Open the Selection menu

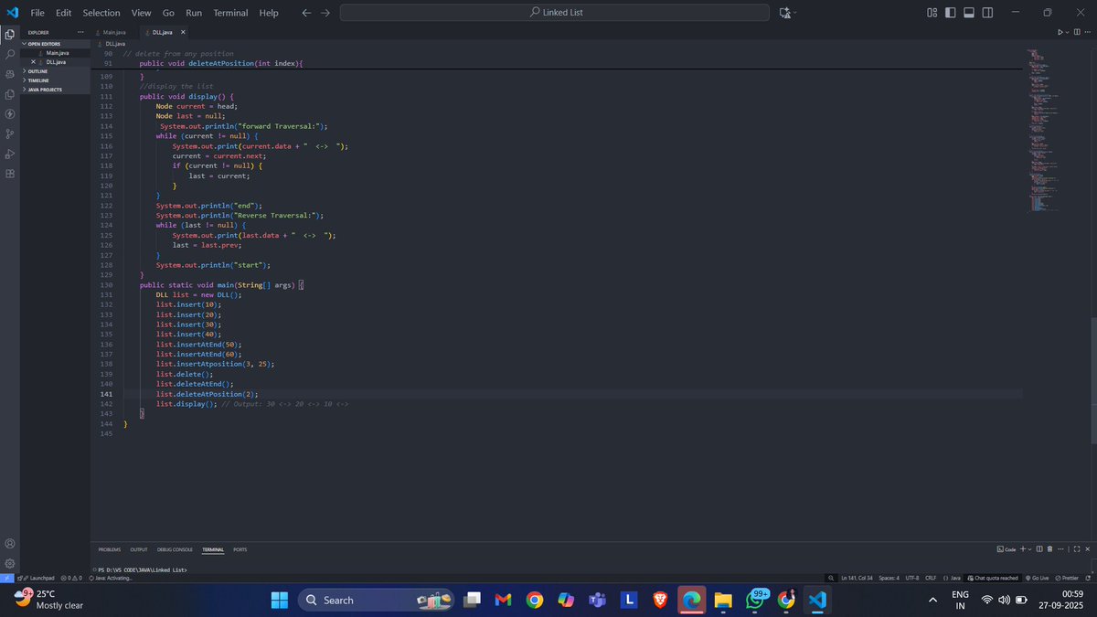[101, 13]
